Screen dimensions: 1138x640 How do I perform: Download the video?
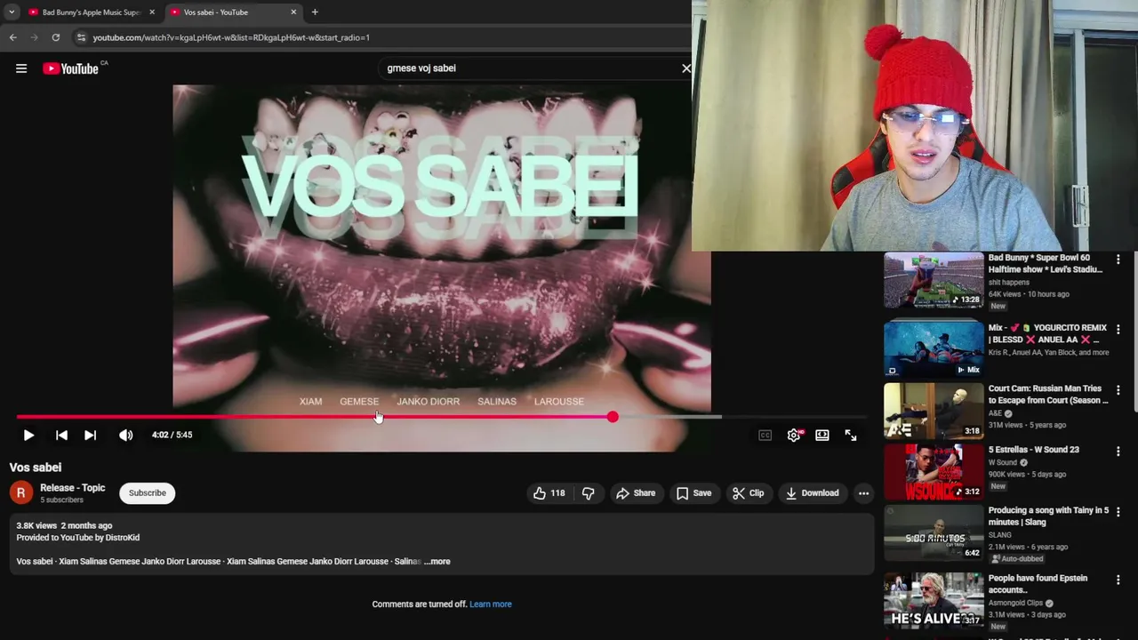[812, 493]
